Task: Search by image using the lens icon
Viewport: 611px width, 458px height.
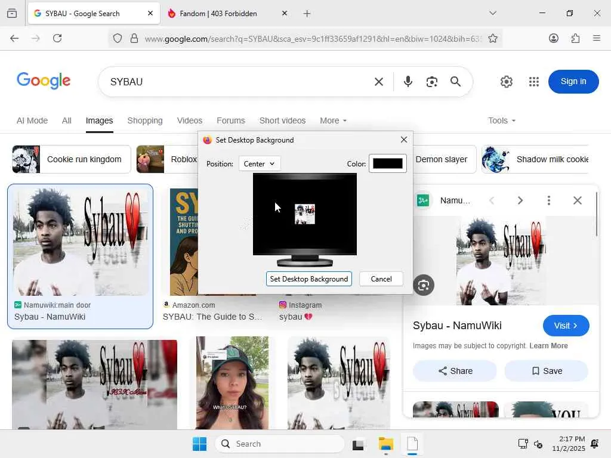Action: click(432, 82)
